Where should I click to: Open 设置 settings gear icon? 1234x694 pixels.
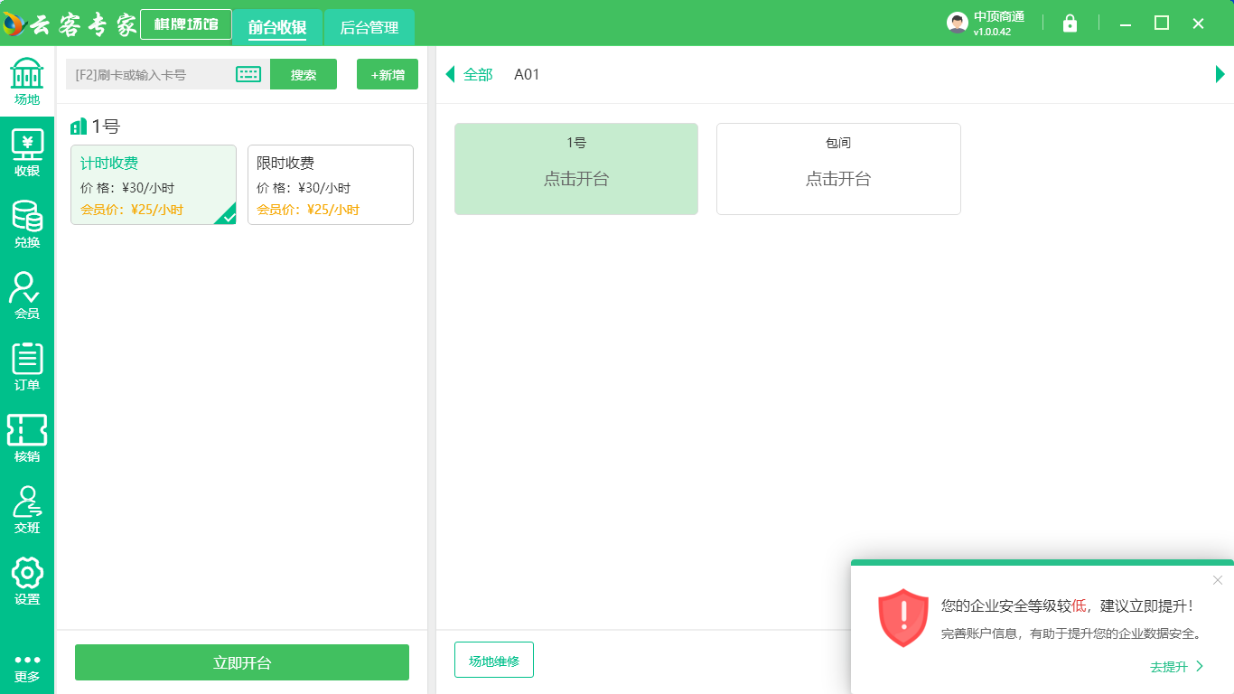27,581
